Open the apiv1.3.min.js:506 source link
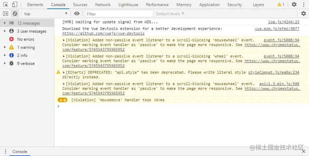This screenshot has height=156, width=309. click(279, 84)
